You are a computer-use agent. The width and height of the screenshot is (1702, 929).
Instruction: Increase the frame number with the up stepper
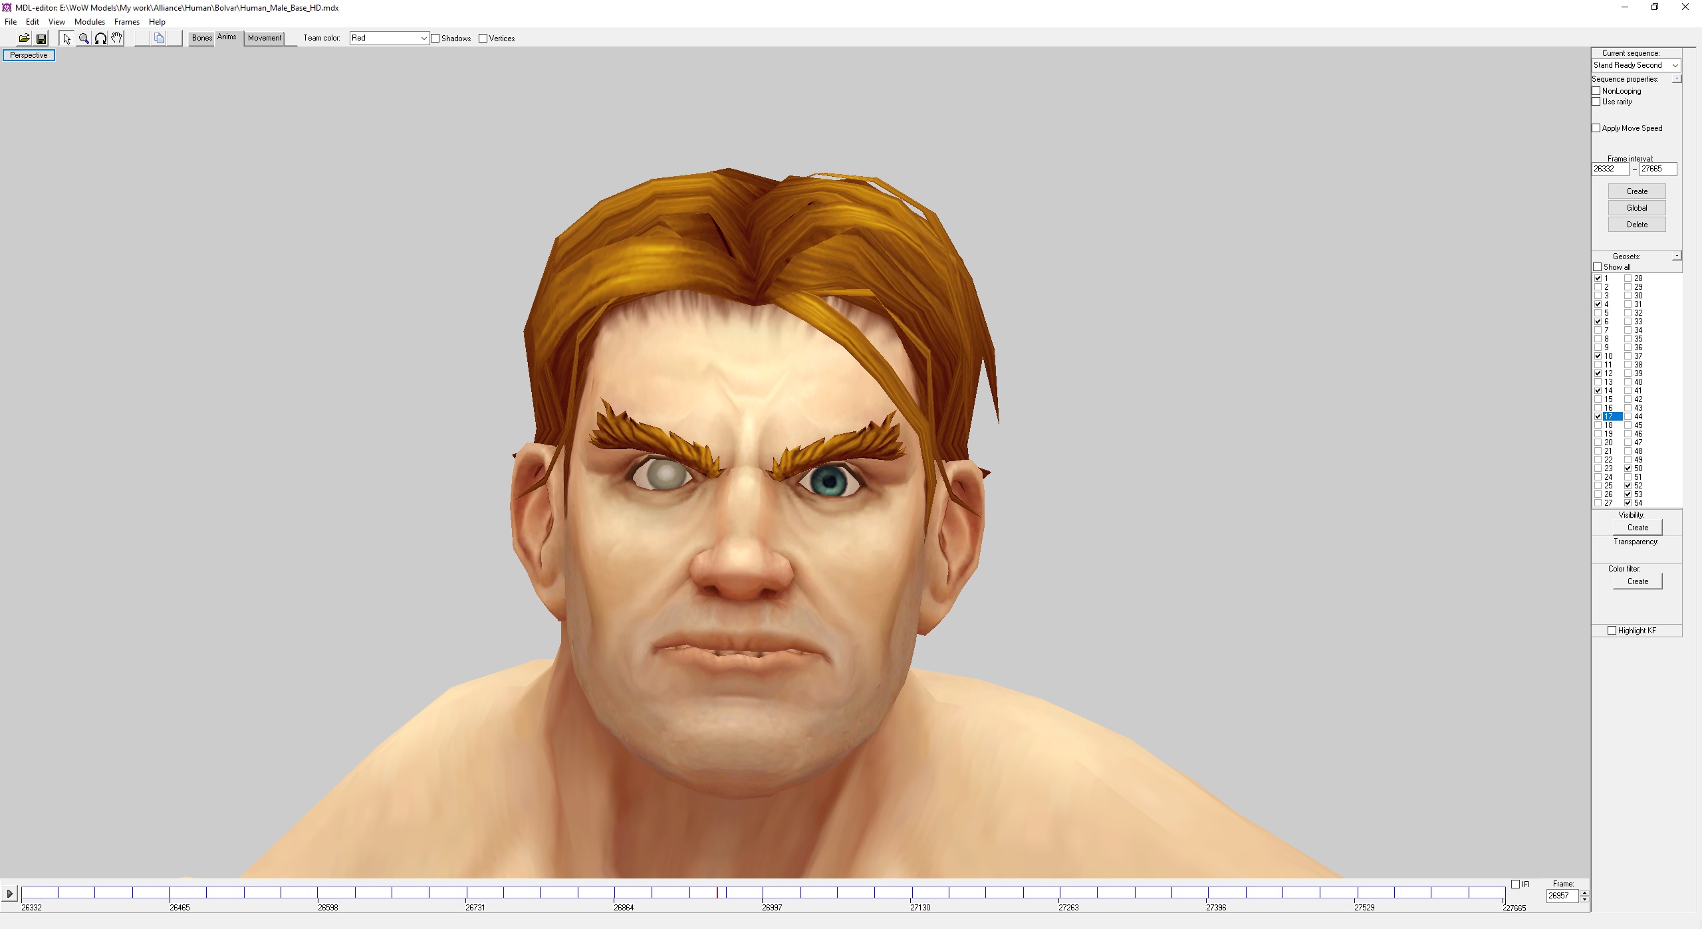click(x=1584, y=892)
